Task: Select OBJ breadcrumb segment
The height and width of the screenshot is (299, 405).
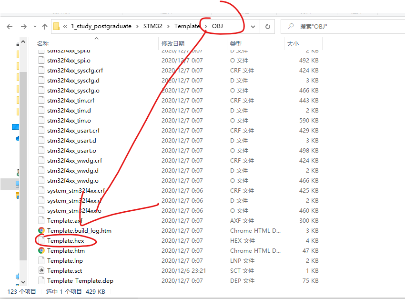Action: pos(217,26)
